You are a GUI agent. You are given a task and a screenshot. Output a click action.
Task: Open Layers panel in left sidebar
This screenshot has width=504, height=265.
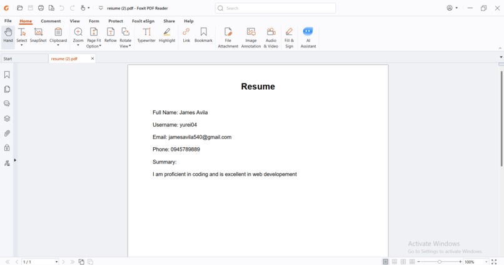coord(7,118)
